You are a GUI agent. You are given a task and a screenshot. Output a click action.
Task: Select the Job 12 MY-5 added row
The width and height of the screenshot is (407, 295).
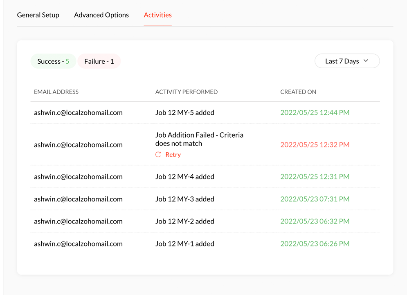click(x=184, y=112)
